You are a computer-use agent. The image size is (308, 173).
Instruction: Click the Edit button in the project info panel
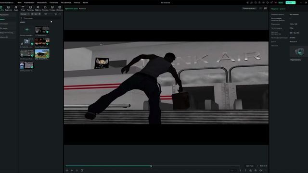pyautogui.click(x=295, y=60)
